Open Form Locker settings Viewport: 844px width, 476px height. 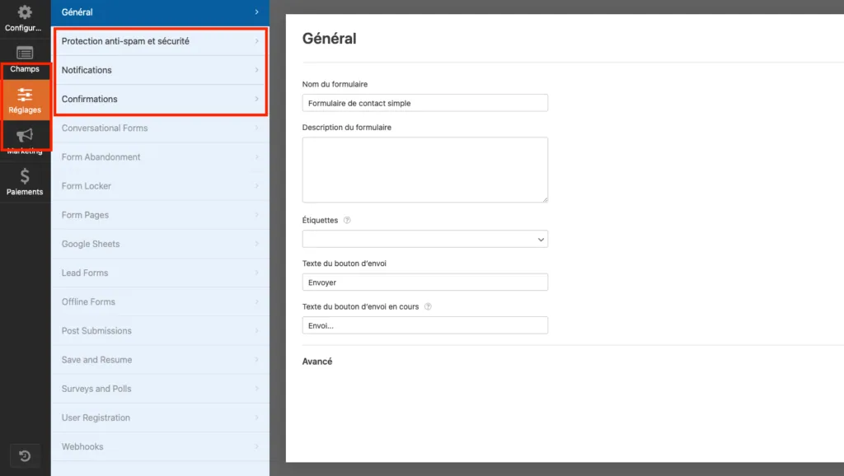tap(160, 186)
